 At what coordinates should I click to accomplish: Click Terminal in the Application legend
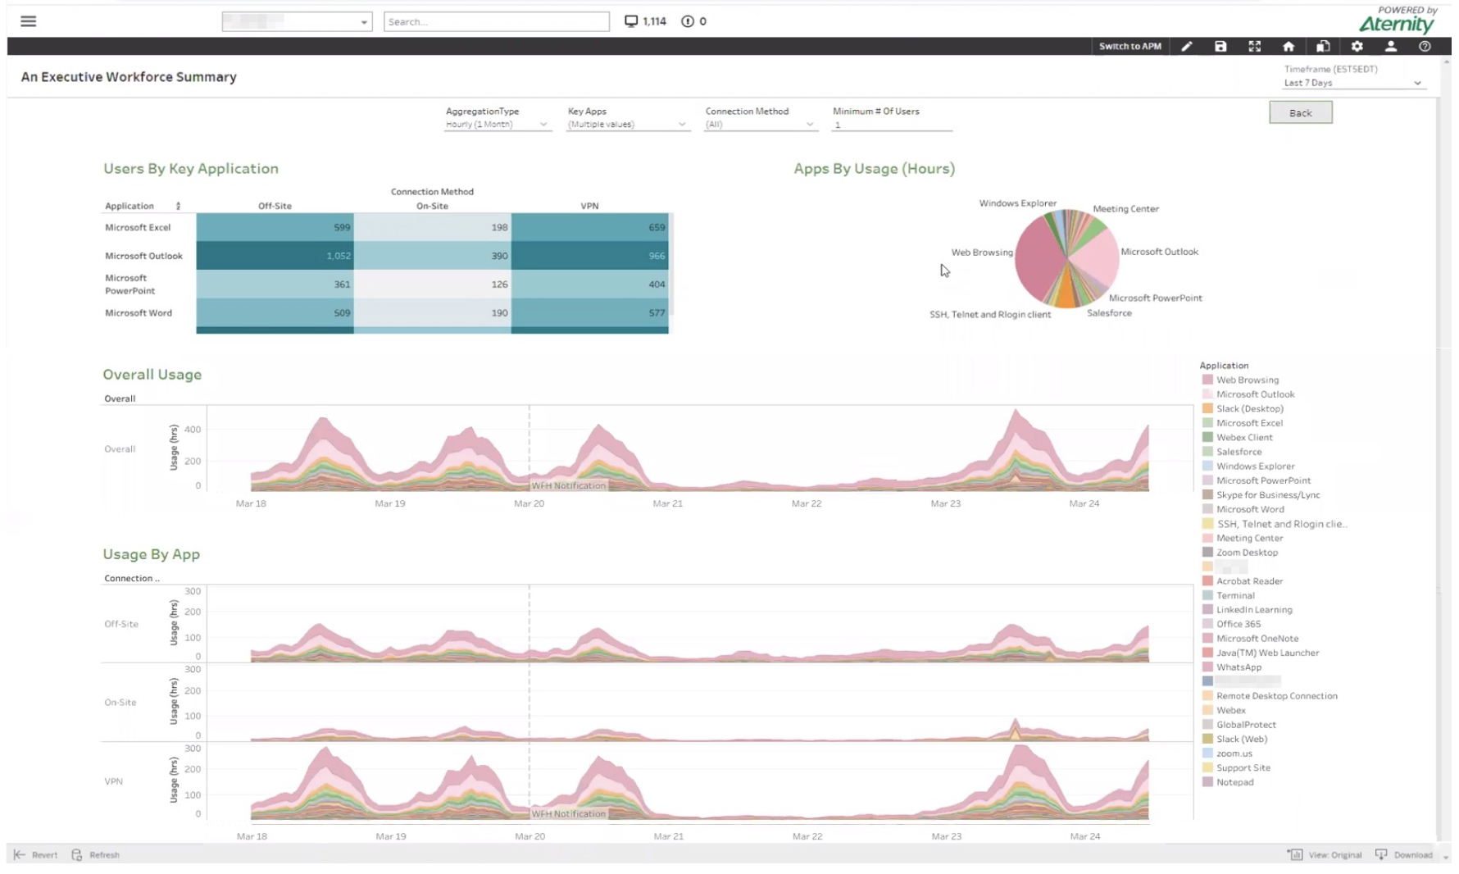pyautogui.click(x=1235, y=595)
